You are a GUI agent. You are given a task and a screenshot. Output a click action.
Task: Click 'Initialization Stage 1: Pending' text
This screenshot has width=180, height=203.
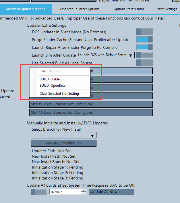[57, 167]
